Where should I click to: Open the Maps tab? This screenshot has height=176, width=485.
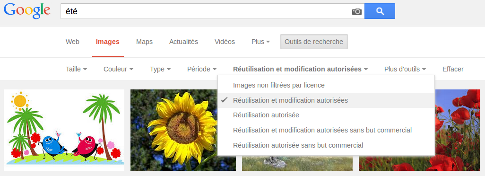[145, 42]
